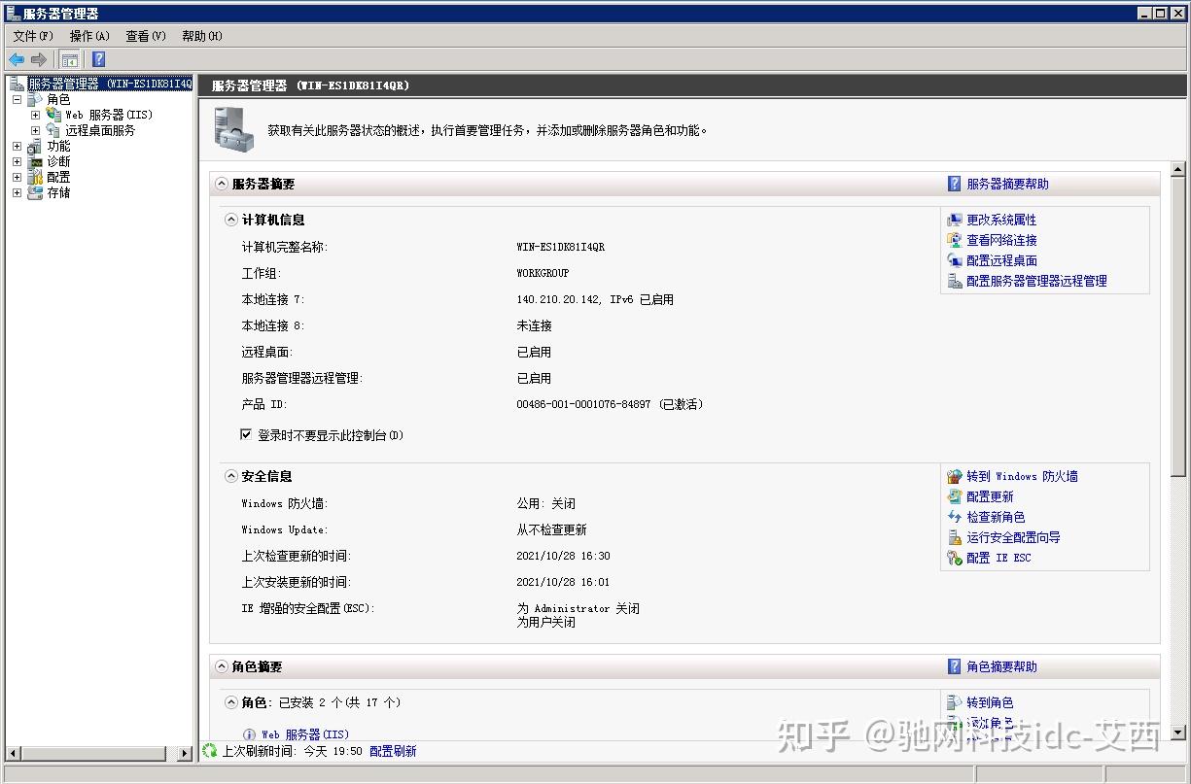Click the Web 服务器(IIS) info icon in role list
This screenshot has height=784, width=1191.
pyautogui.click(x=249, y=734)
